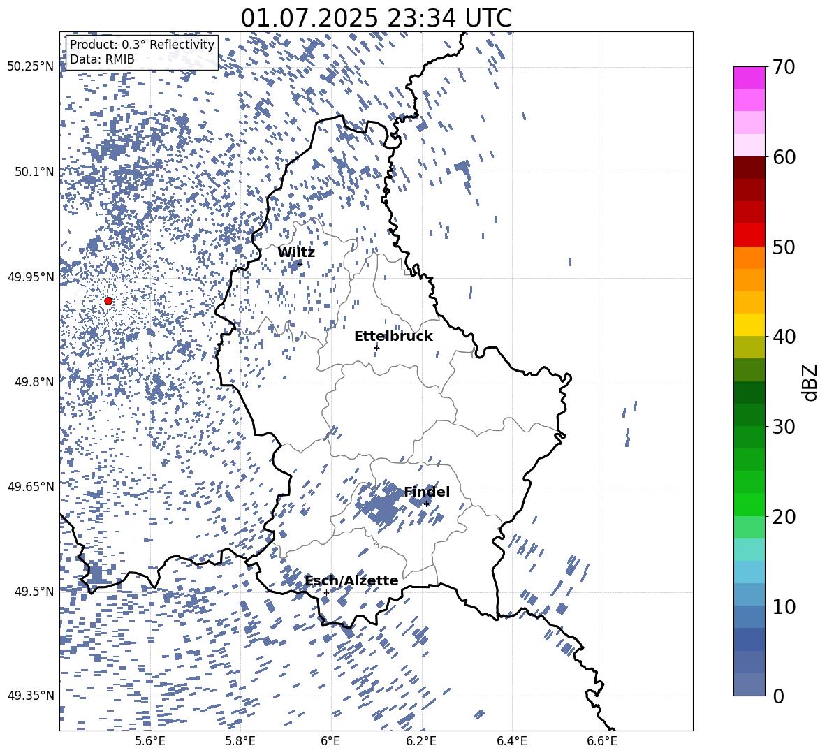Click the 50.1°N latitude label
This screenshot has width=827, height=755.
(x=34, y=172)
